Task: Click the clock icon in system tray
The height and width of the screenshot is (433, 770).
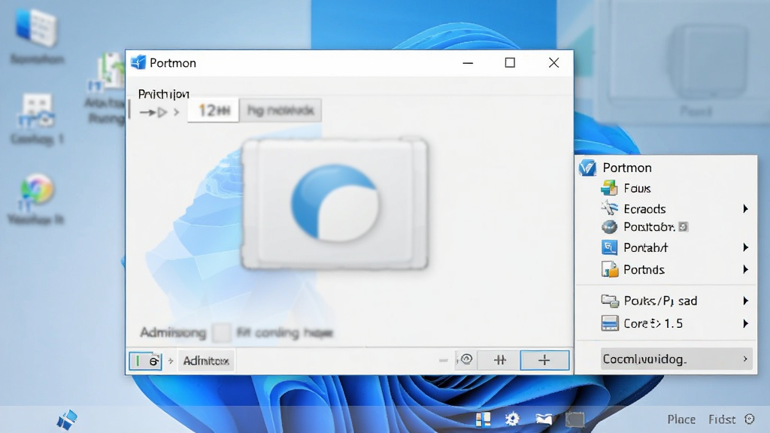Action: [750, 419]
